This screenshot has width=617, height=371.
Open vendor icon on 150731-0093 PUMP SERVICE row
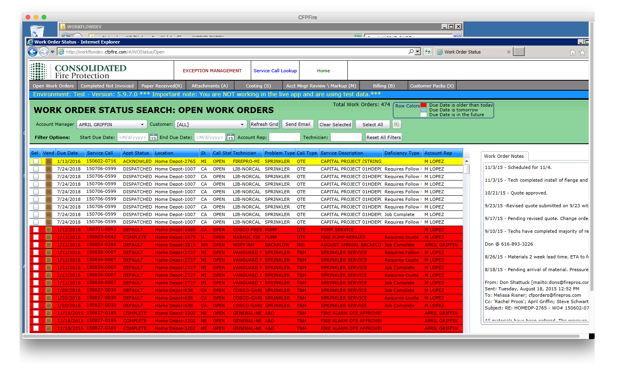pos(49,230)
